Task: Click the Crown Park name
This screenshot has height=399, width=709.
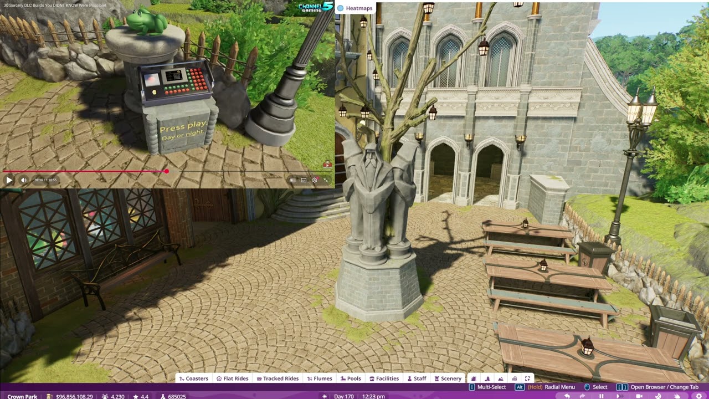Action: [22, 396]
